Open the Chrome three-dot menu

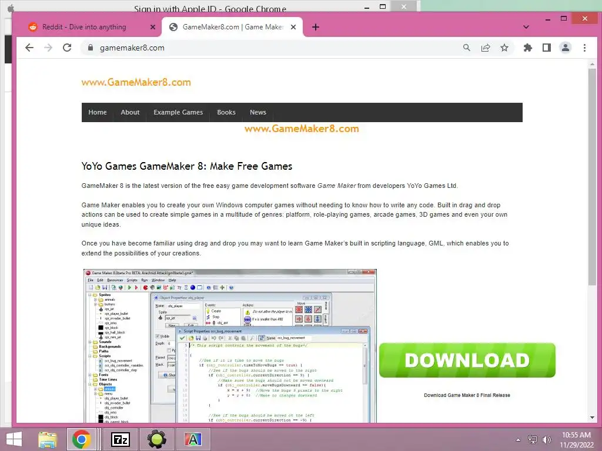tap(585, 48)
